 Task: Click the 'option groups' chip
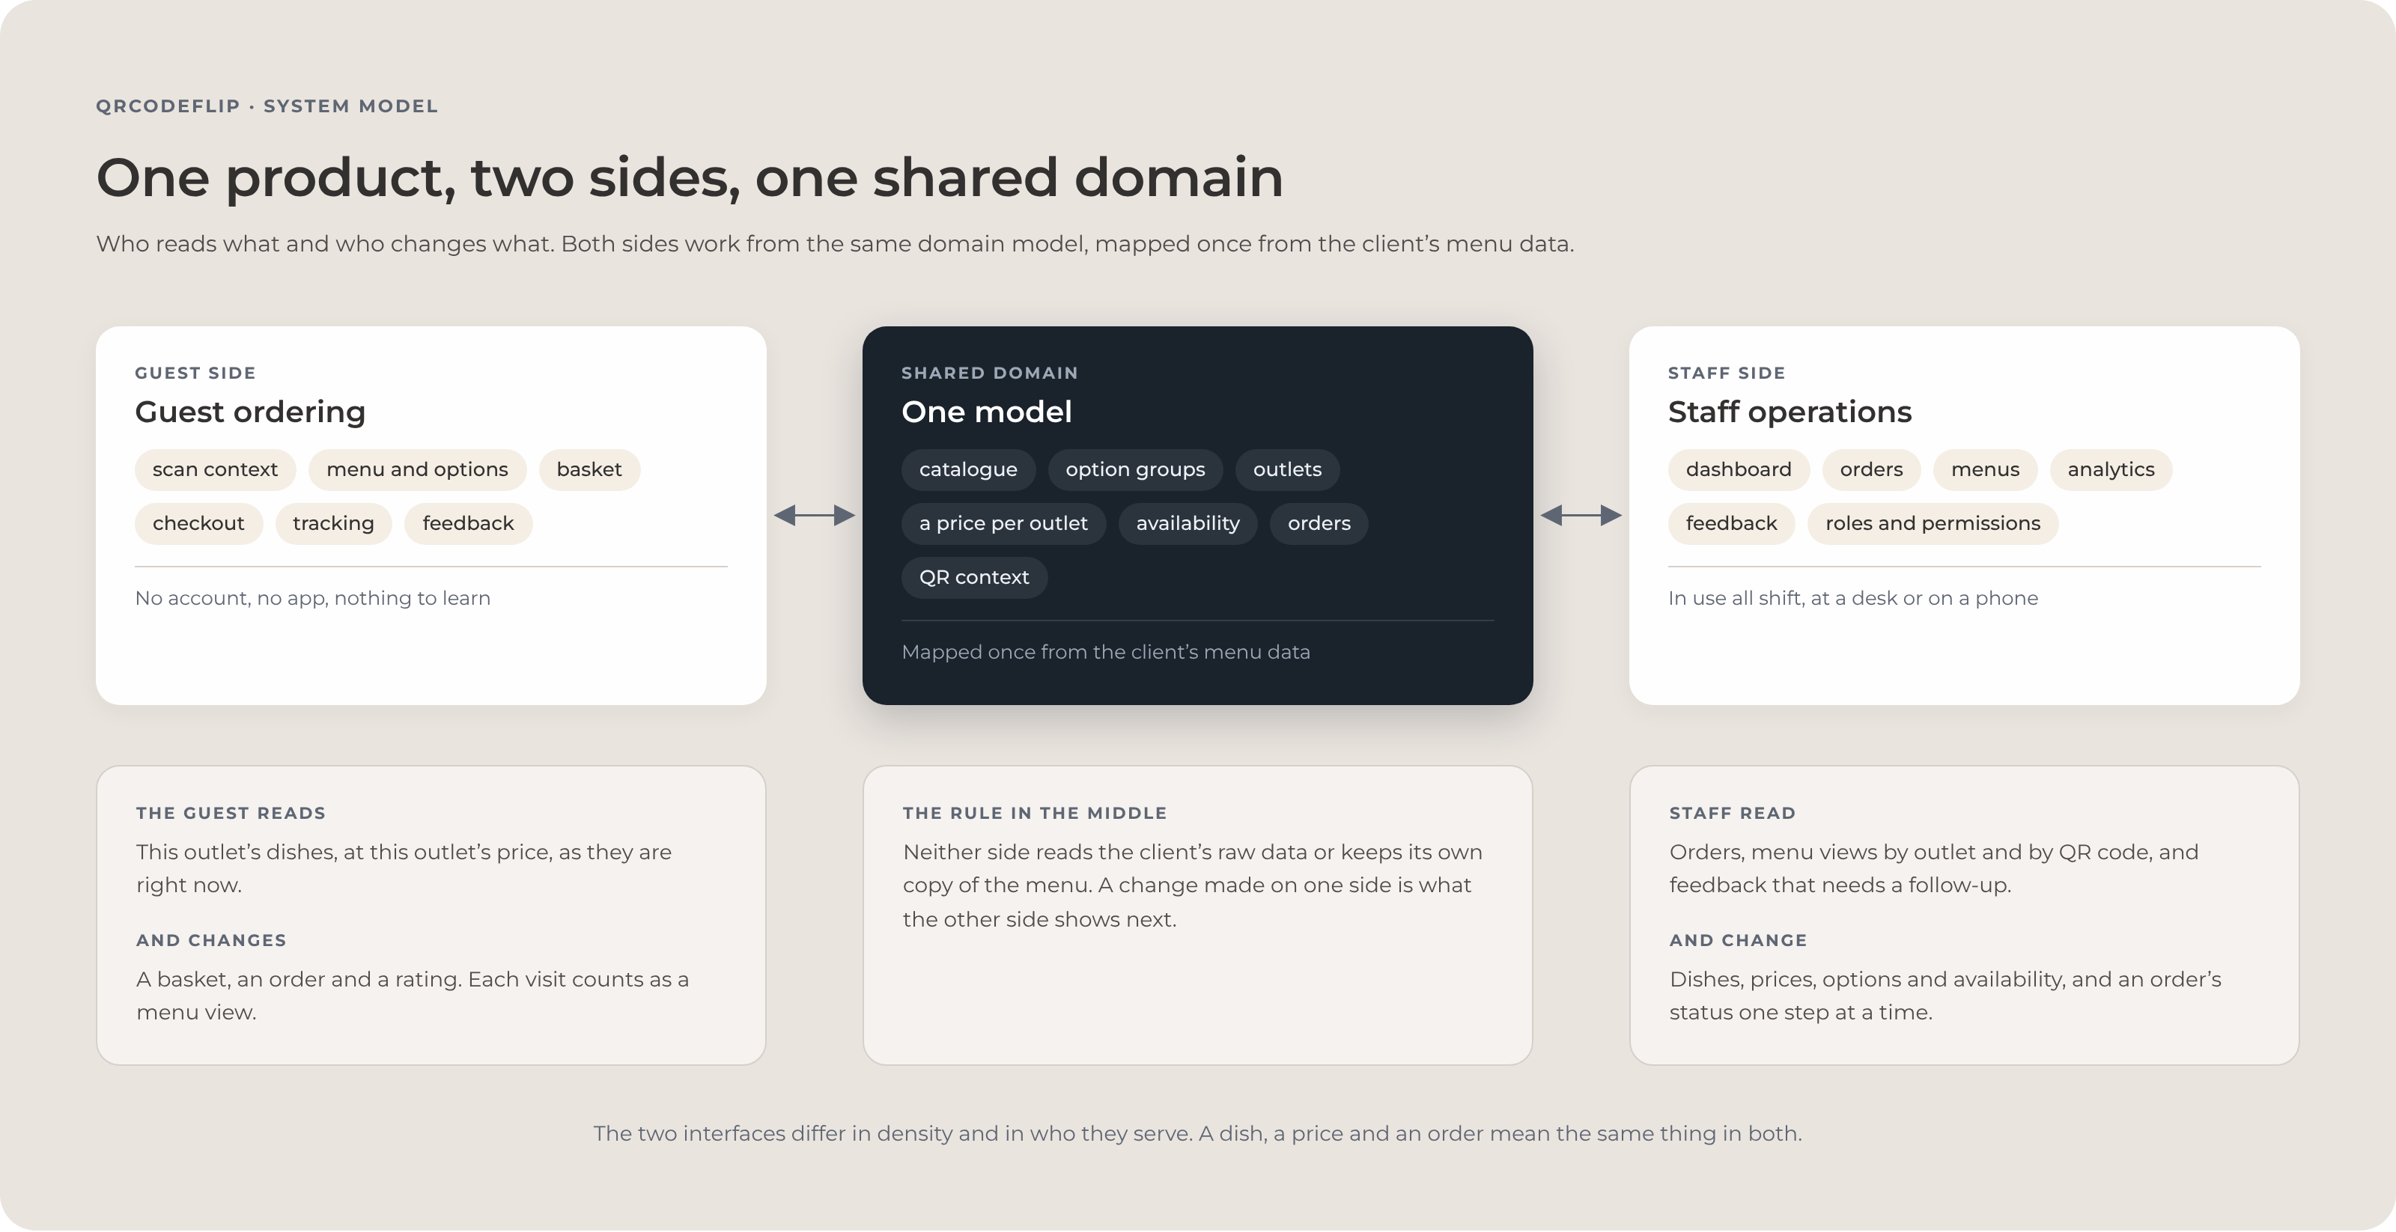point(1135,469)
